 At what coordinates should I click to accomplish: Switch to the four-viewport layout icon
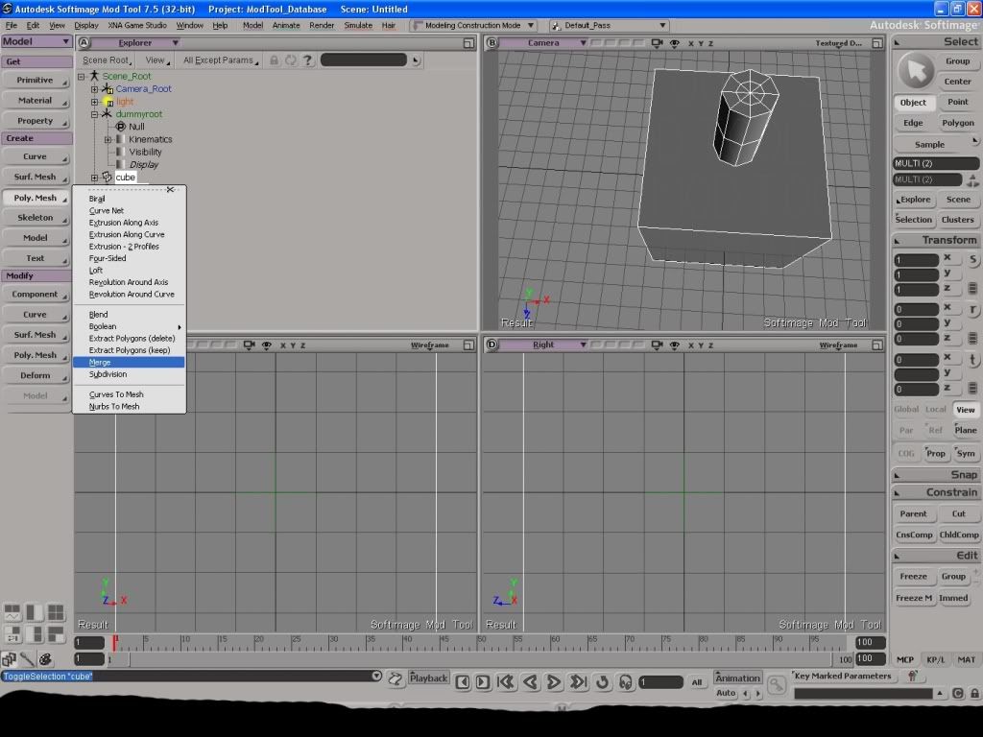[56, 612]
